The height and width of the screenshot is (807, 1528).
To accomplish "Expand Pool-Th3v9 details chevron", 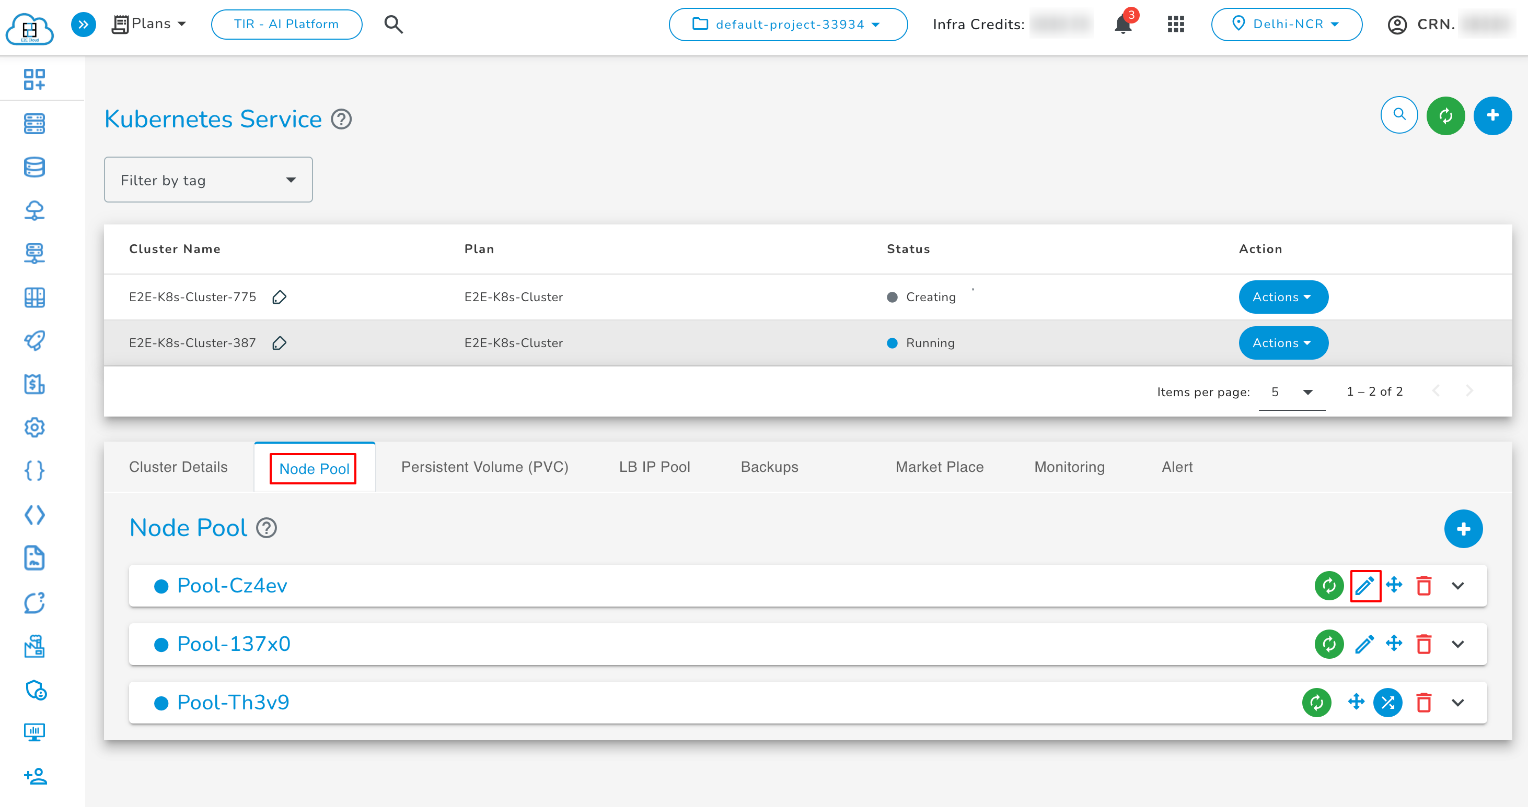I will [1457, 703].
